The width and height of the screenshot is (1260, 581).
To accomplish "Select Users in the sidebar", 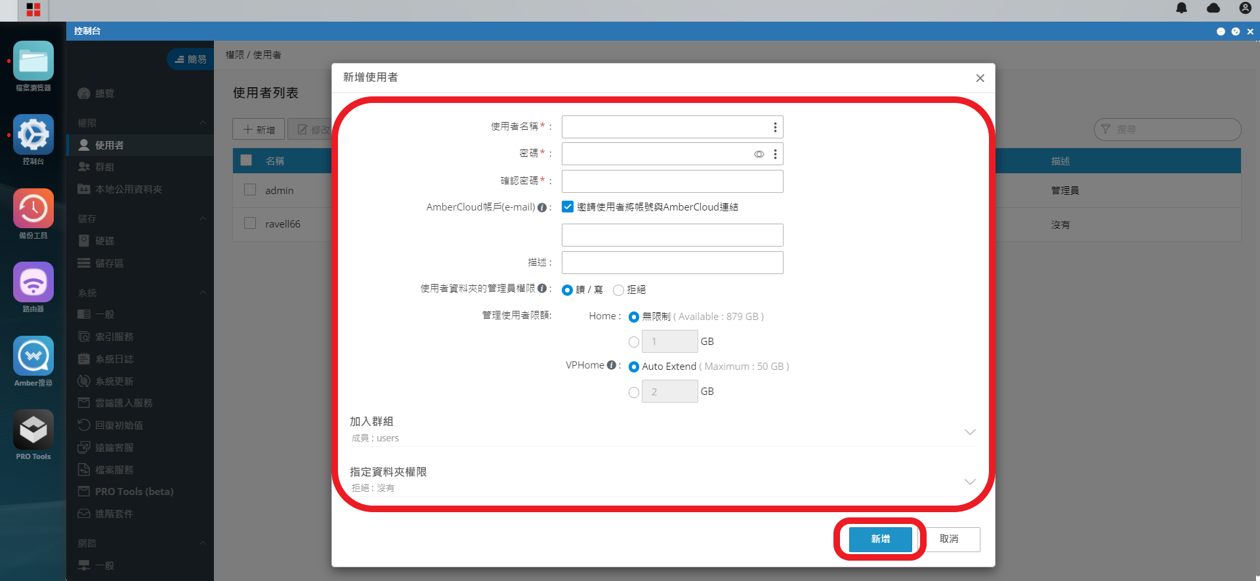I will click(x=140, y=145).
